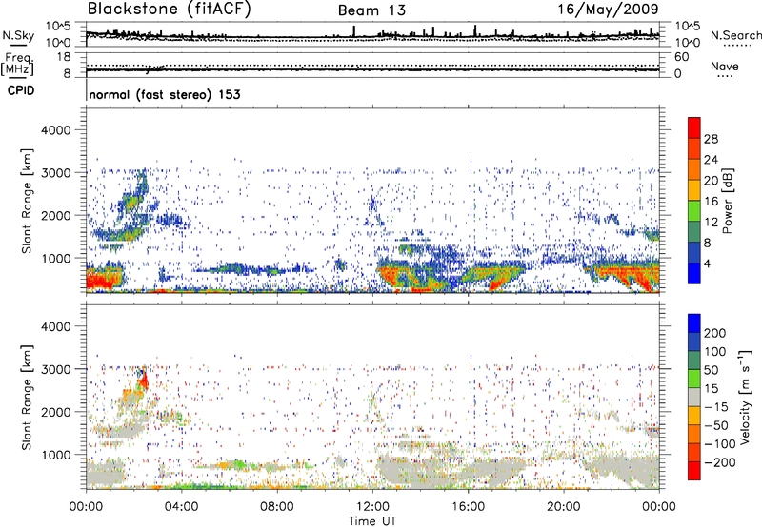Image resolution: width=762 pixels, height=527 pixels.
Task: Click the 12:00 time tick label
Action: click(x=372, y=507)
